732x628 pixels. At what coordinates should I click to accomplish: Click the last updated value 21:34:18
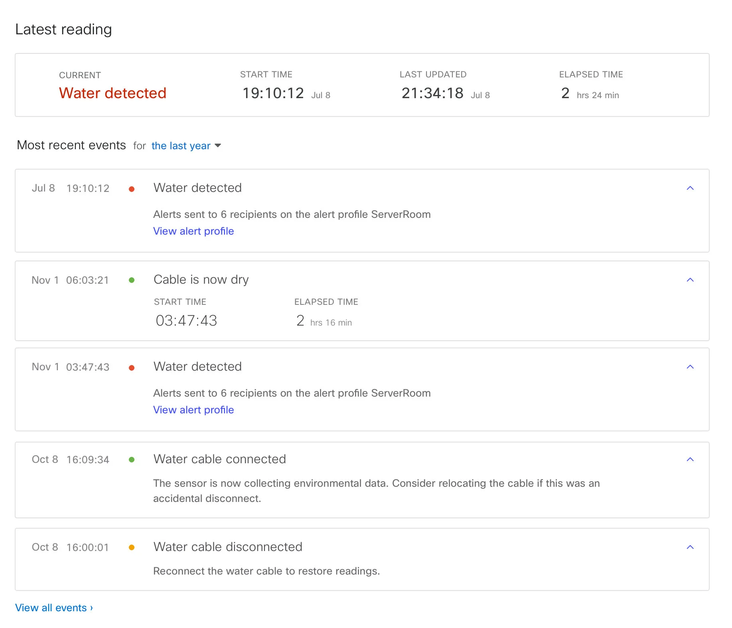click(x=432, y=93)
